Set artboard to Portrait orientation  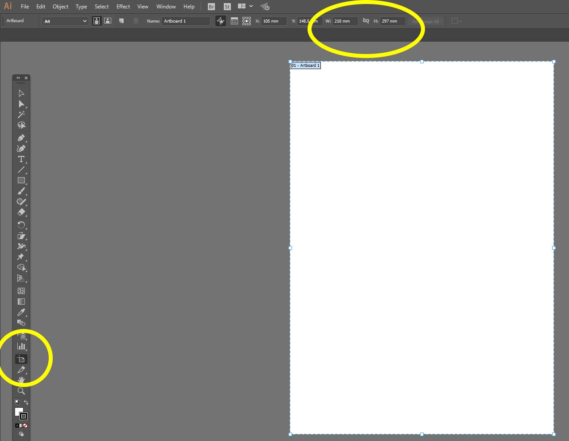97,21
